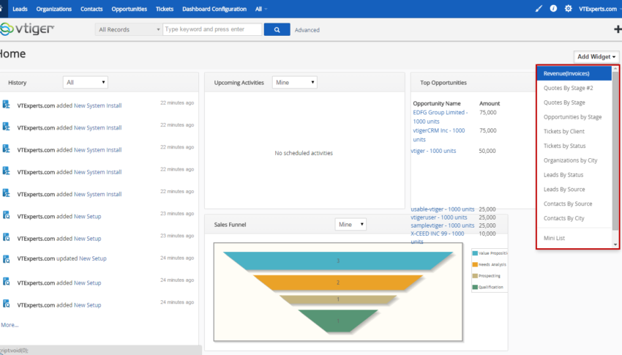Open Sales Funnel Mine dropdown
Viewport: 622px width, 355px height.
point(351,224)
